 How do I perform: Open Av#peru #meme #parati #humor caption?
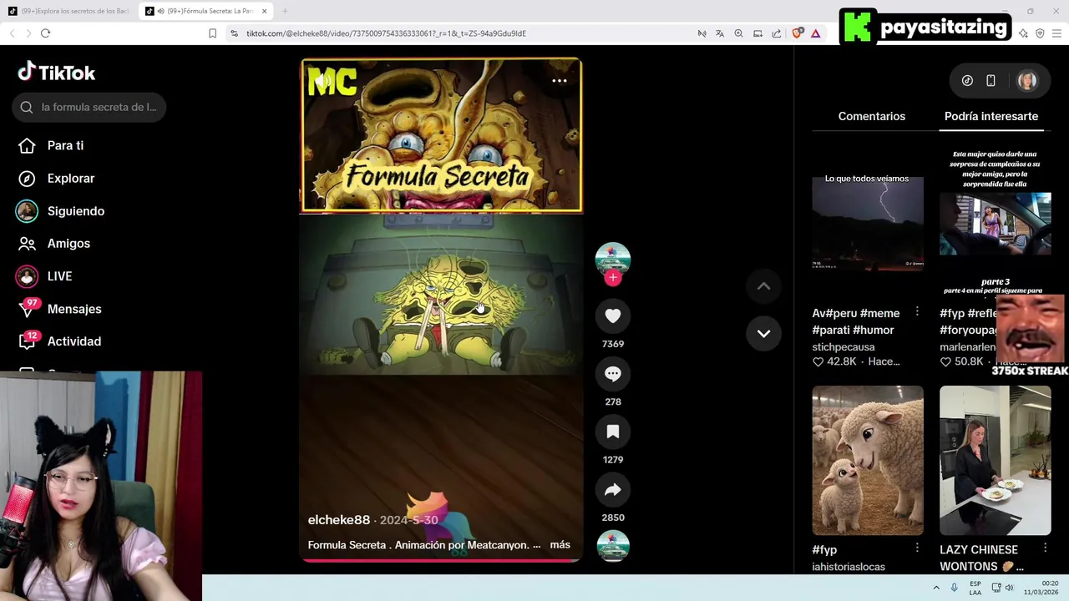[x=856, y=321]
